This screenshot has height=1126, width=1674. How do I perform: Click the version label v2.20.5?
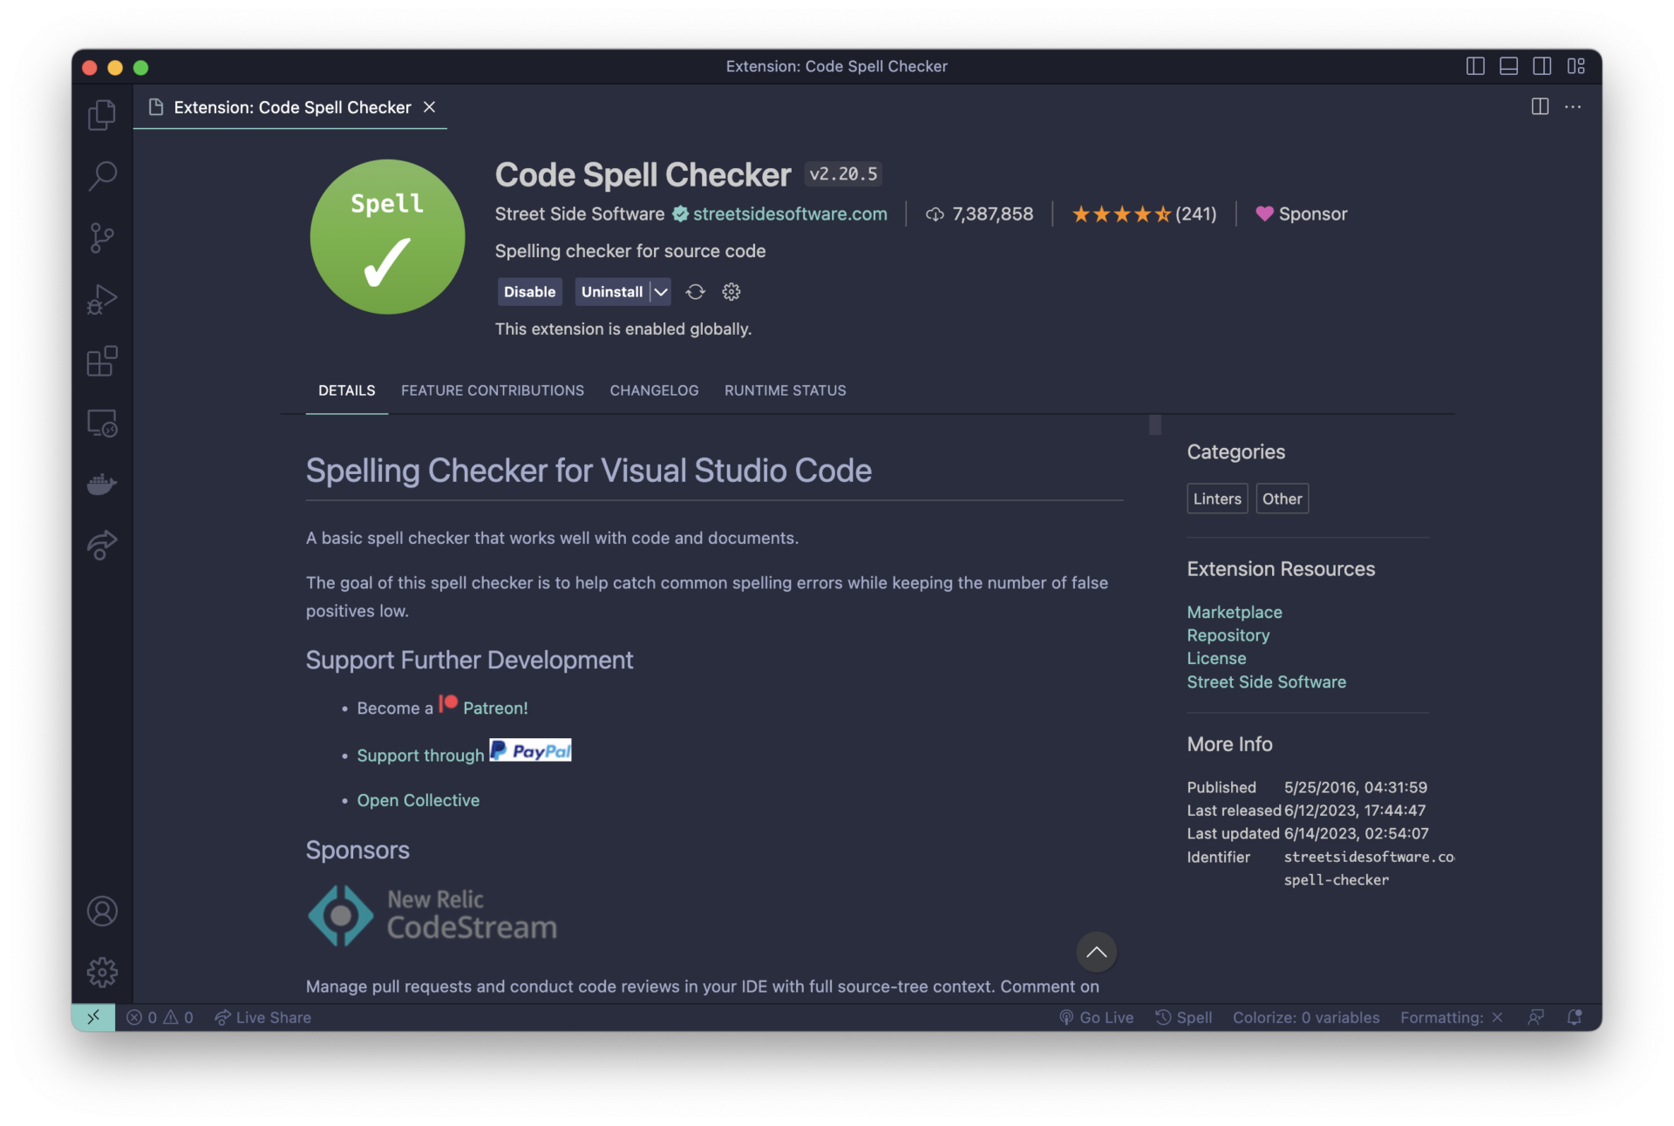tap(842, 174)
